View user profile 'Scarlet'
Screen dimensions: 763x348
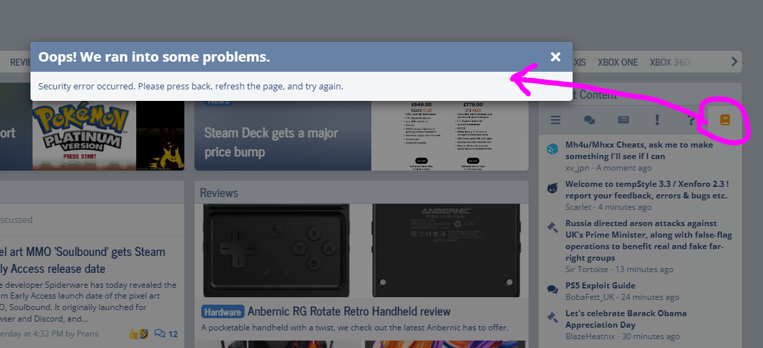(579, 207)
